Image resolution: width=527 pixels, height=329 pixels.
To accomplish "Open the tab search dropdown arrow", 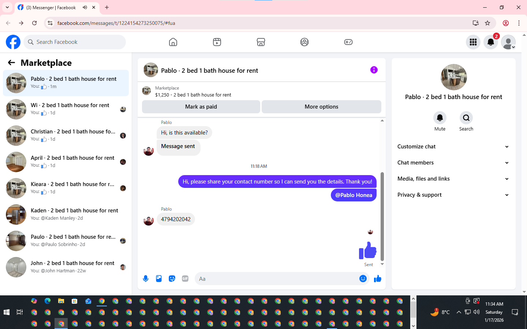I will click(x=7, y=7).
